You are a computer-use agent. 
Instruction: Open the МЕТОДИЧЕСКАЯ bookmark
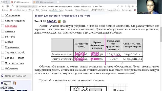click(x=97, y=10)
